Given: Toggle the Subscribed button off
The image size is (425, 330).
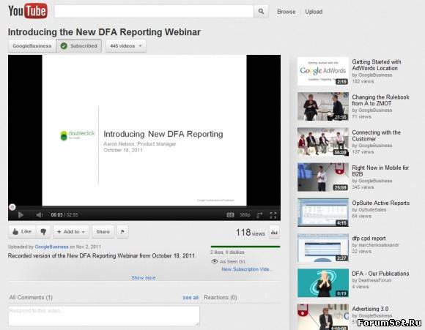Looking at the screenshot, I should coord(79,46).
